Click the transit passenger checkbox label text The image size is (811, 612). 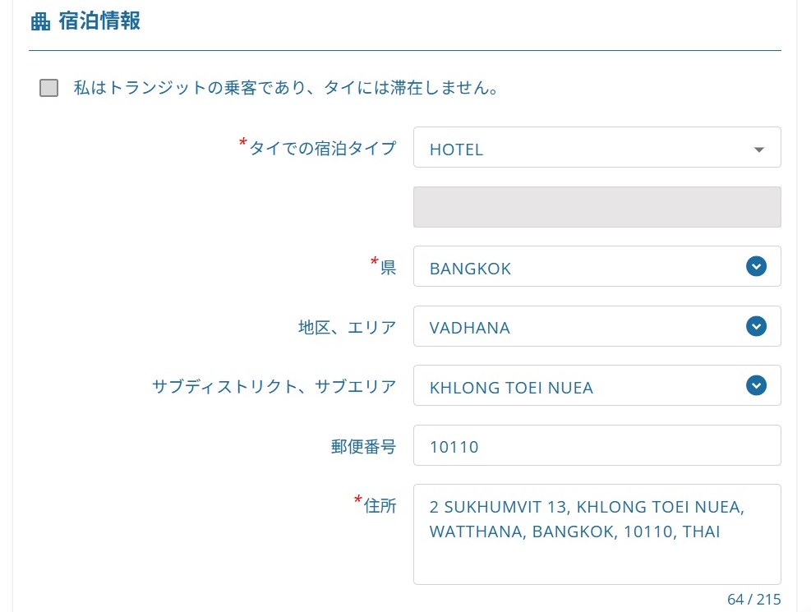(286, 88)
